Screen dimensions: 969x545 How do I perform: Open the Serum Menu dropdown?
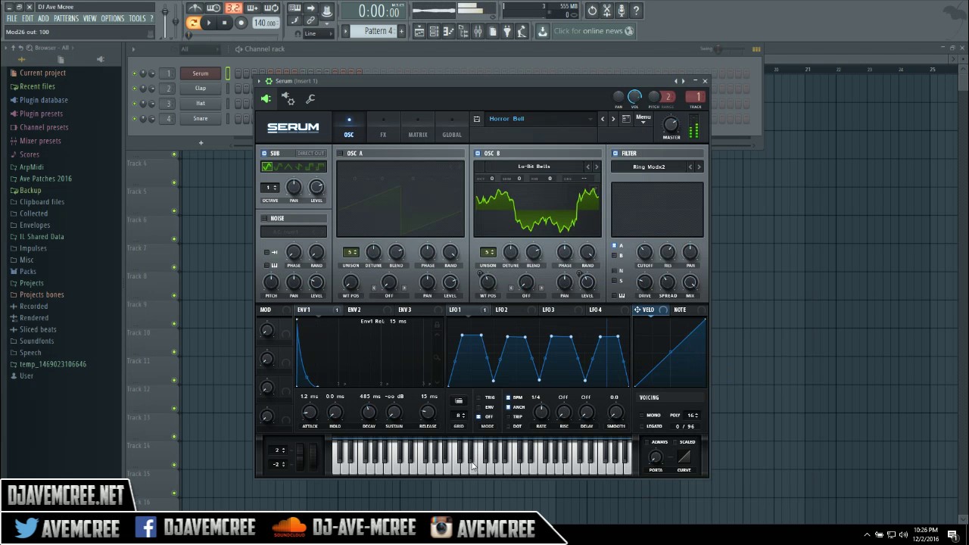pos(643,119)
